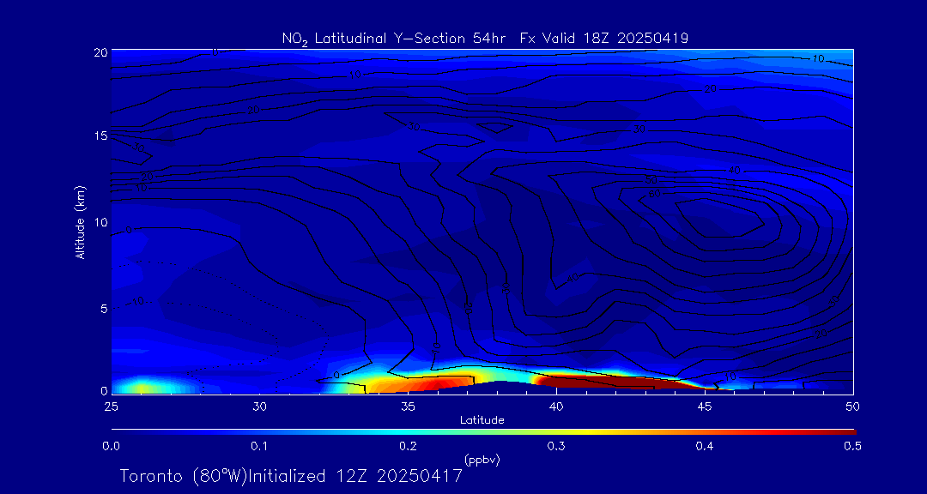Click the NO2 concentration color scale bar
927x494 pixels.
pyautogui.click(x=483, y=432)
